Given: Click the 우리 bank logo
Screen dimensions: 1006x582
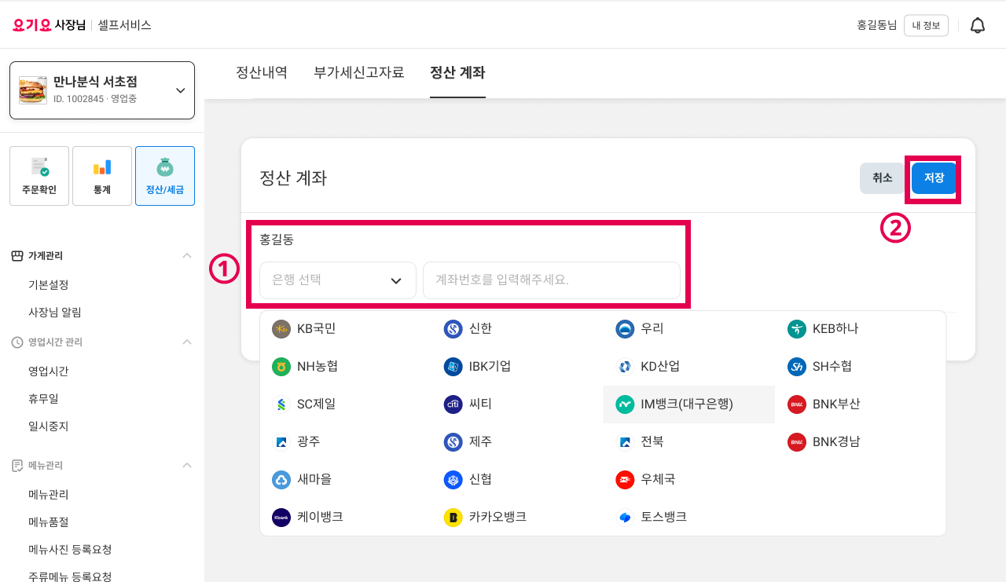Looking at the screenshot, I should coord(625,329).
